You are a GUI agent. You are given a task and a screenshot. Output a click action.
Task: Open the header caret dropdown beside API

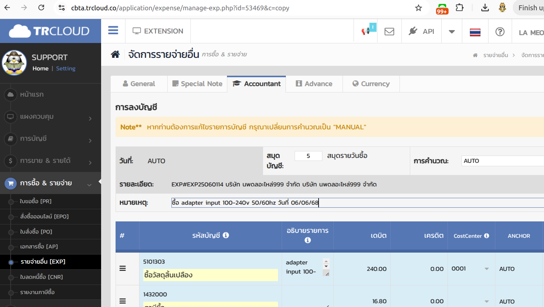click(452, 32)
